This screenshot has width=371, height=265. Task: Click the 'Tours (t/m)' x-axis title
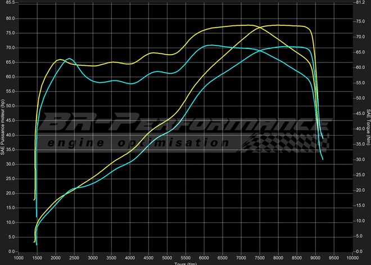pos(185,263)
